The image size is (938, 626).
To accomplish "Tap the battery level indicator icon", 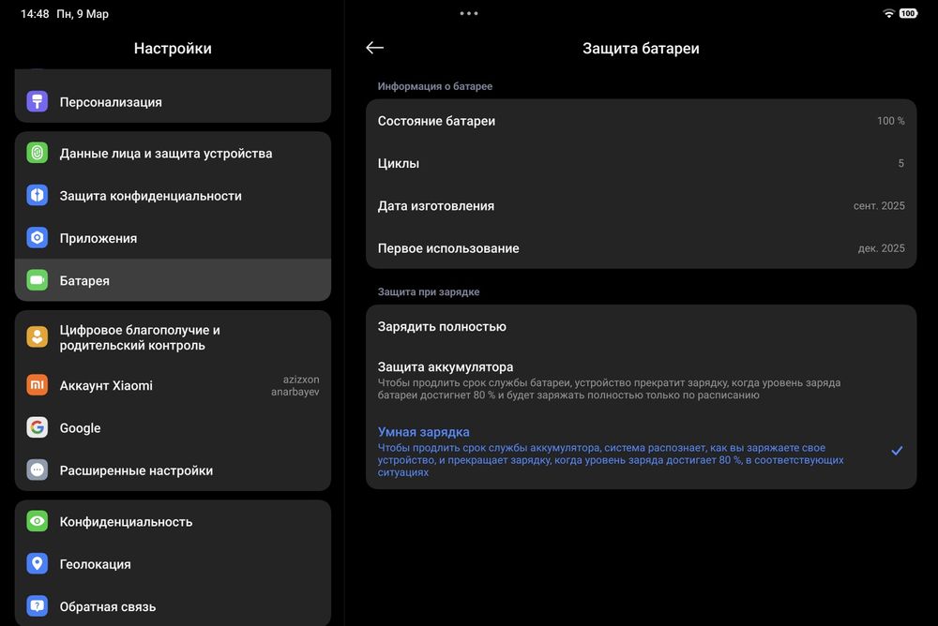I will coord(908,13).
